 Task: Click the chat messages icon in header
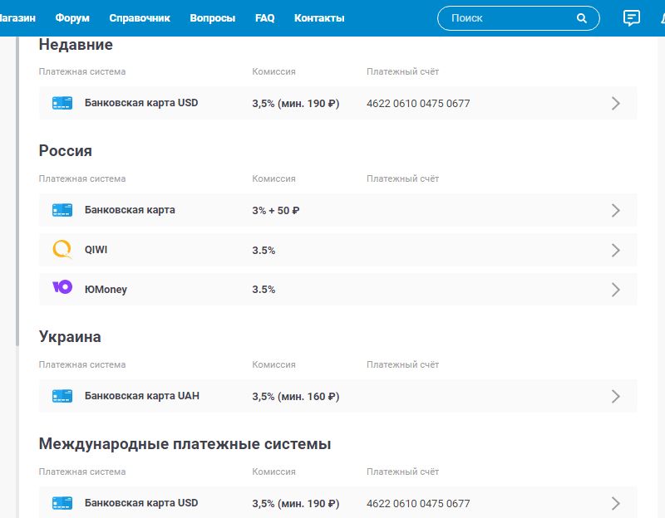coord(632,18)
